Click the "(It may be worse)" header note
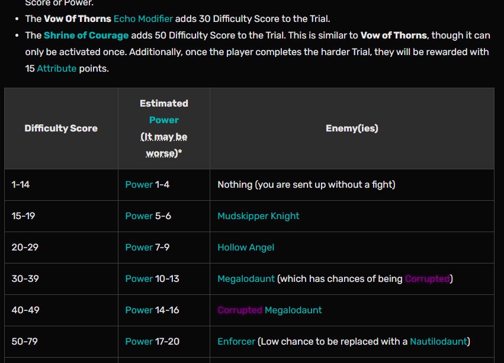Viewport: 504px width, 363px height. 163,145
